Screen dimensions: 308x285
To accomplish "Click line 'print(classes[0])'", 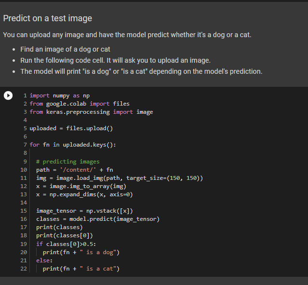I will (65, 235).
